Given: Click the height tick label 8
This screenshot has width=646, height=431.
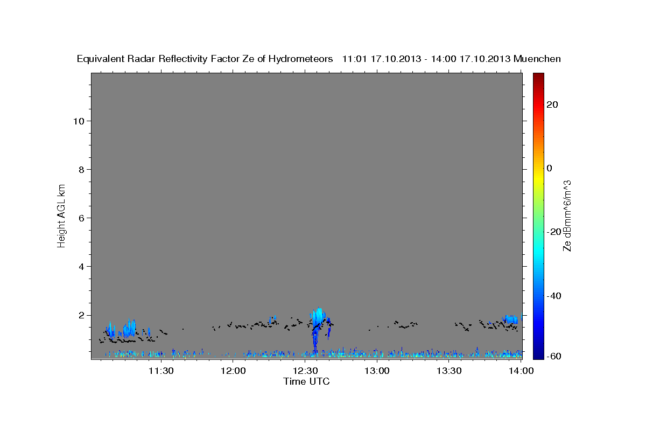Looking at the screenshot, I should 82,169.
